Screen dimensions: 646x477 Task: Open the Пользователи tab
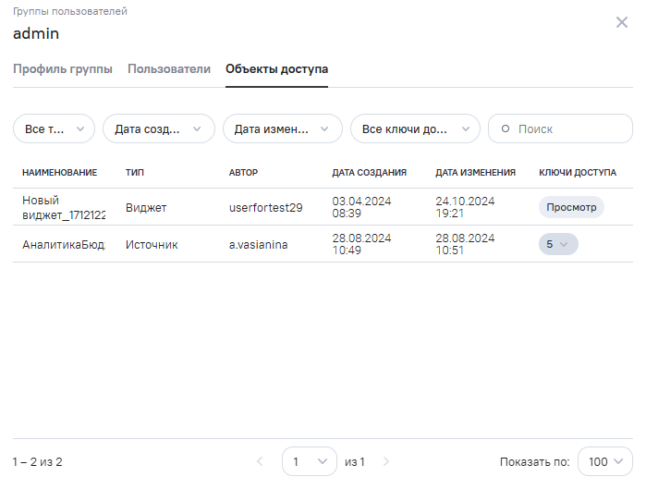coord(169,69)
